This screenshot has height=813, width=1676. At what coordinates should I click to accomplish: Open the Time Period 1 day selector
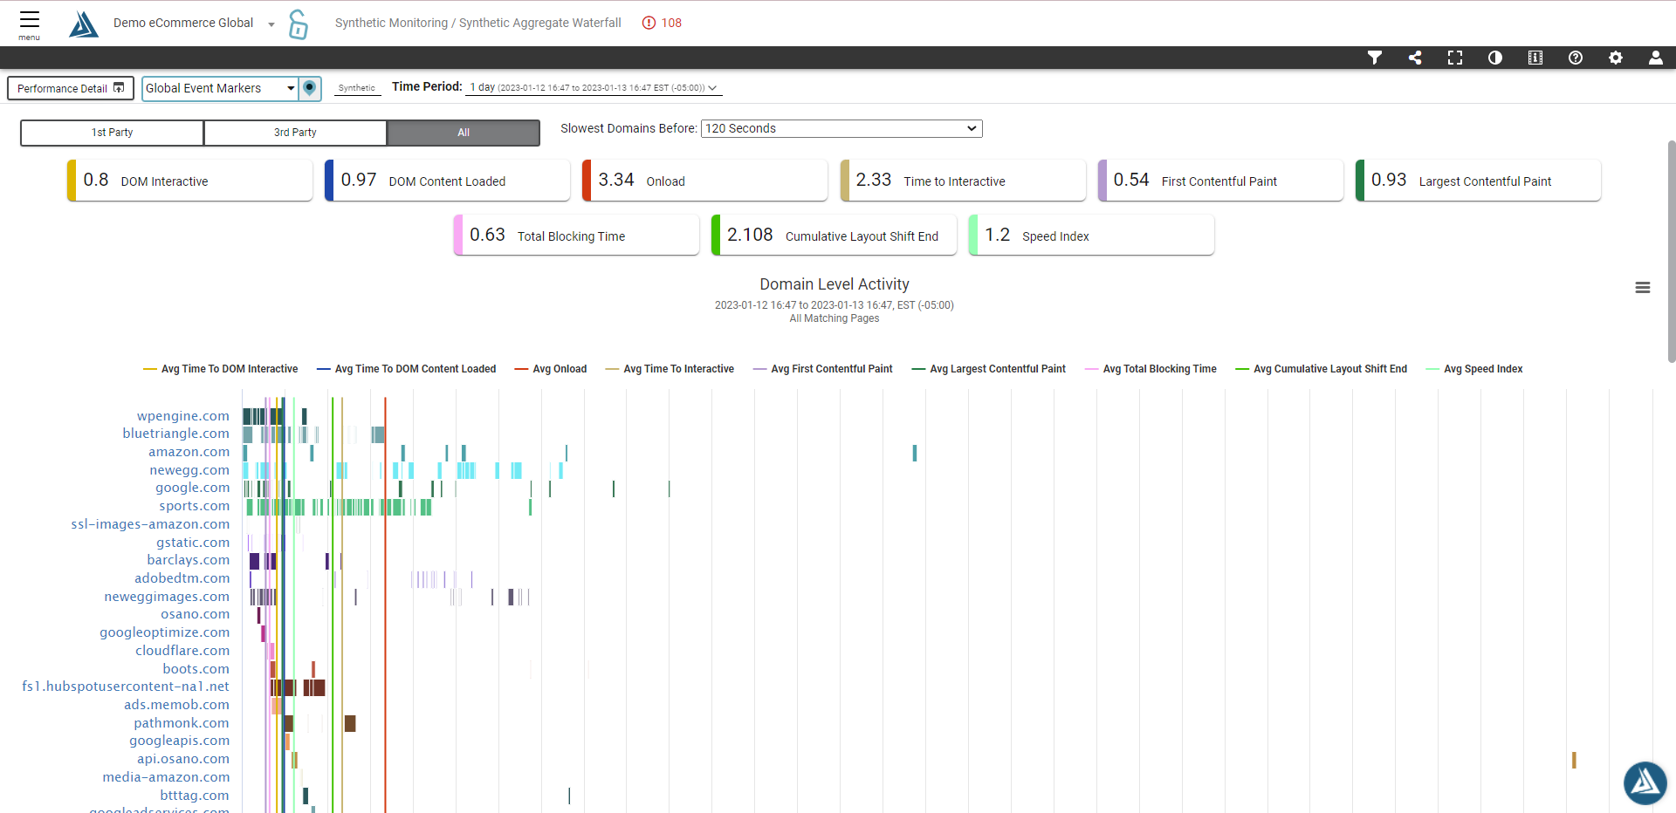[594, 87]
